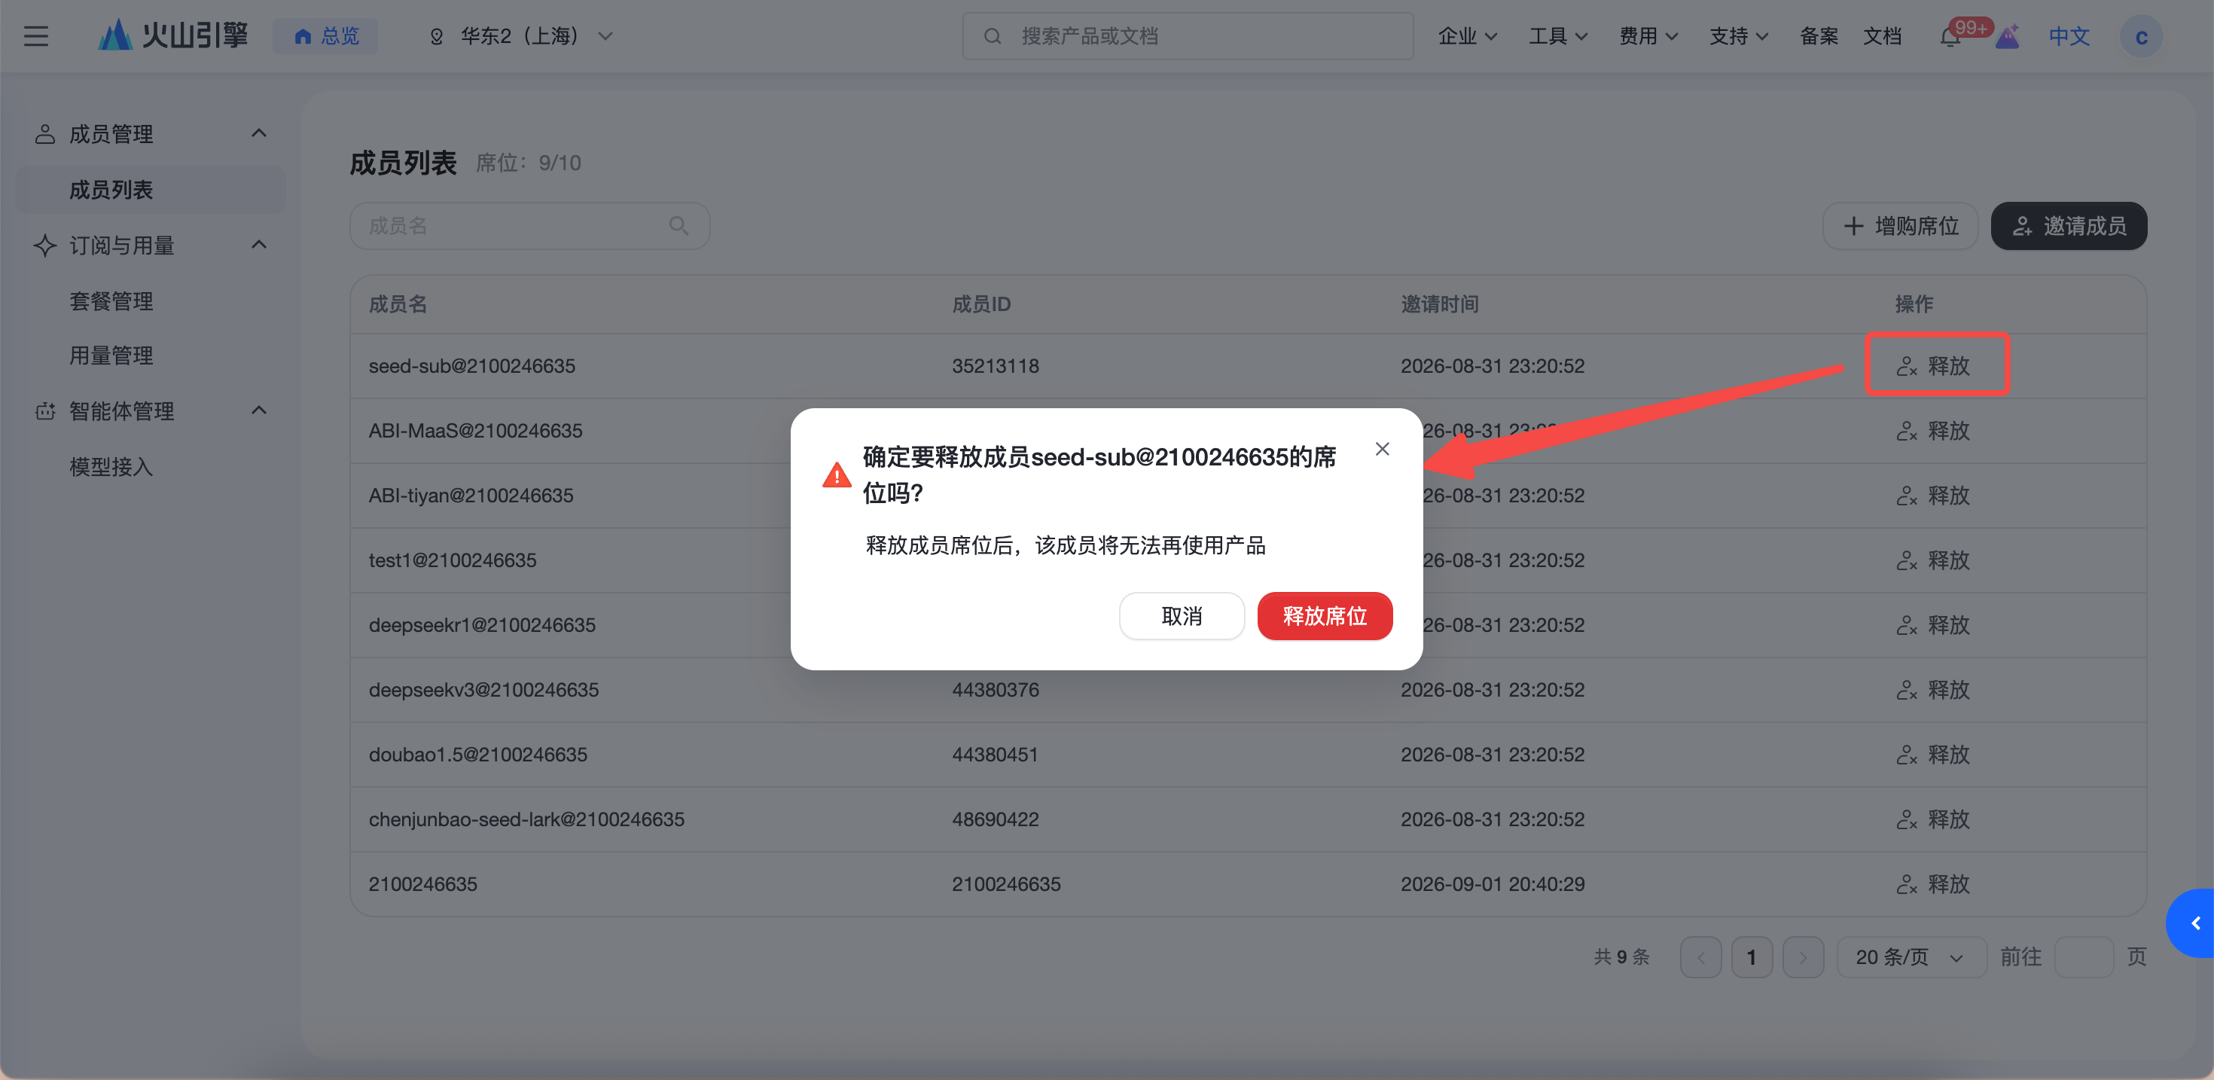The height and width of the screenshot is (1080, 2214).
Task: Open the 20 条/页 page size dropdown
Action: [1911, 957]
